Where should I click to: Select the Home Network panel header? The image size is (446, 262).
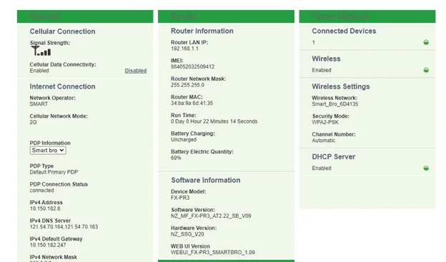[x=367, y=16]
